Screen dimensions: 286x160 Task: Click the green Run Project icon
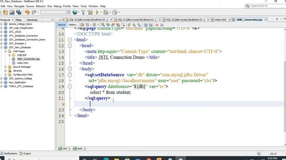[97, 12]
